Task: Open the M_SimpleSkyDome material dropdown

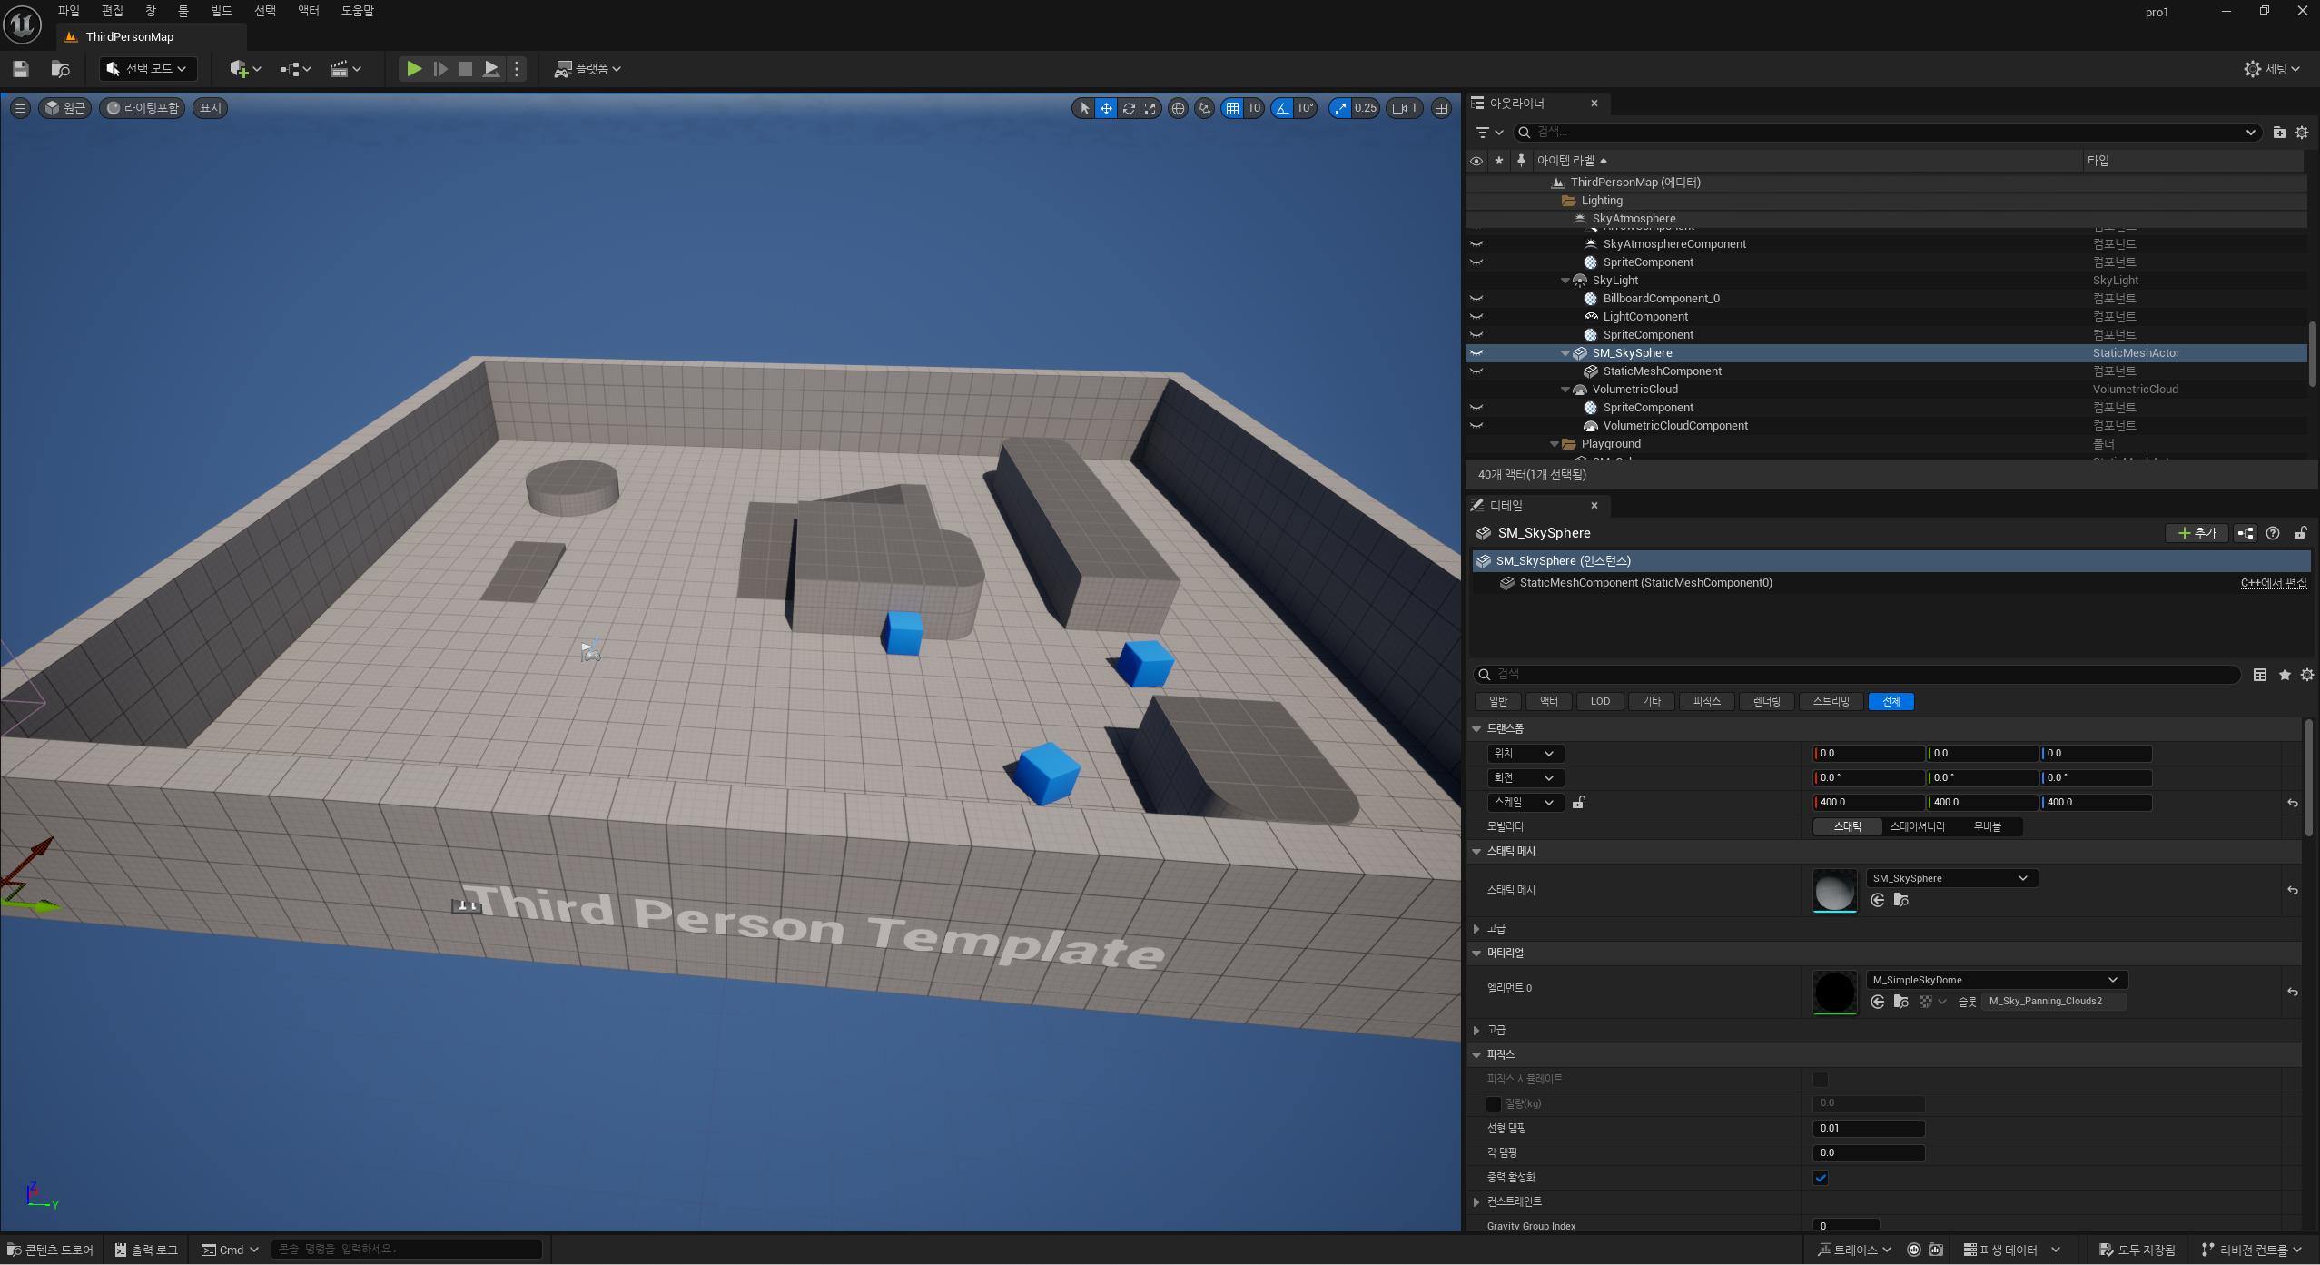Action: pyautogui.click(x=1995, y=980)
